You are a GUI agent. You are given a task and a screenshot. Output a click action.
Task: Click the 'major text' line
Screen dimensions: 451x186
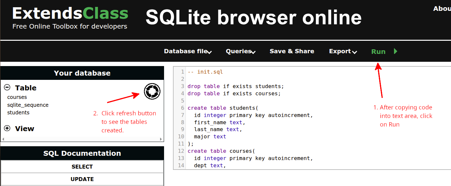pos(210,136)
